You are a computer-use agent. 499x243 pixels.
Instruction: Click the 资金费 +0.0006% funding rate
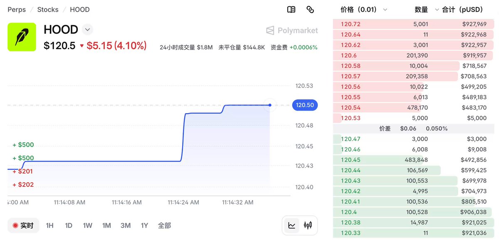pos(294,47)
